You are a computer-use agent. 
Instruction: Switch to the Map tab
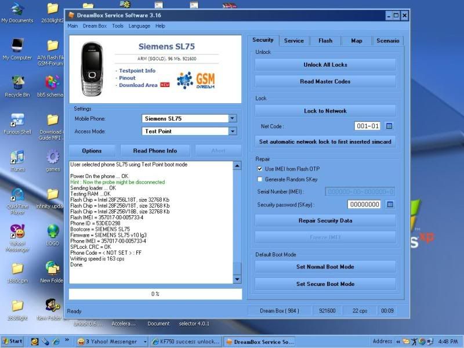(x=357, y=41)
